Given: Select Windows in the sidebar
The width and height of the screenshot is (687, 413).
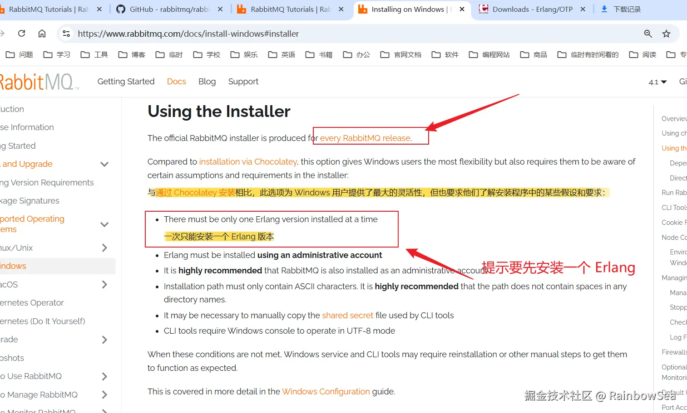Looking at the screenshot, I should coord(57,266).
